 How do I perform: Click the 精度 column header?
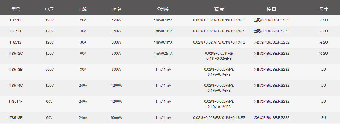[x=219, y=9]
